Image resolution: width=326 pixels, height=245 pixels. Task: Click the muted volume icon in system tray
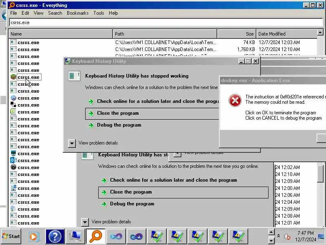(x=287, y=237)
